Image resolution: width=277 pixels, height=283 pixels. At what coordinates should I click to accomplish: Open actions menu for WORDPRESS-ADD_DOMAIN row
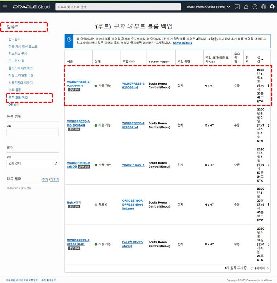coord(268,125)
